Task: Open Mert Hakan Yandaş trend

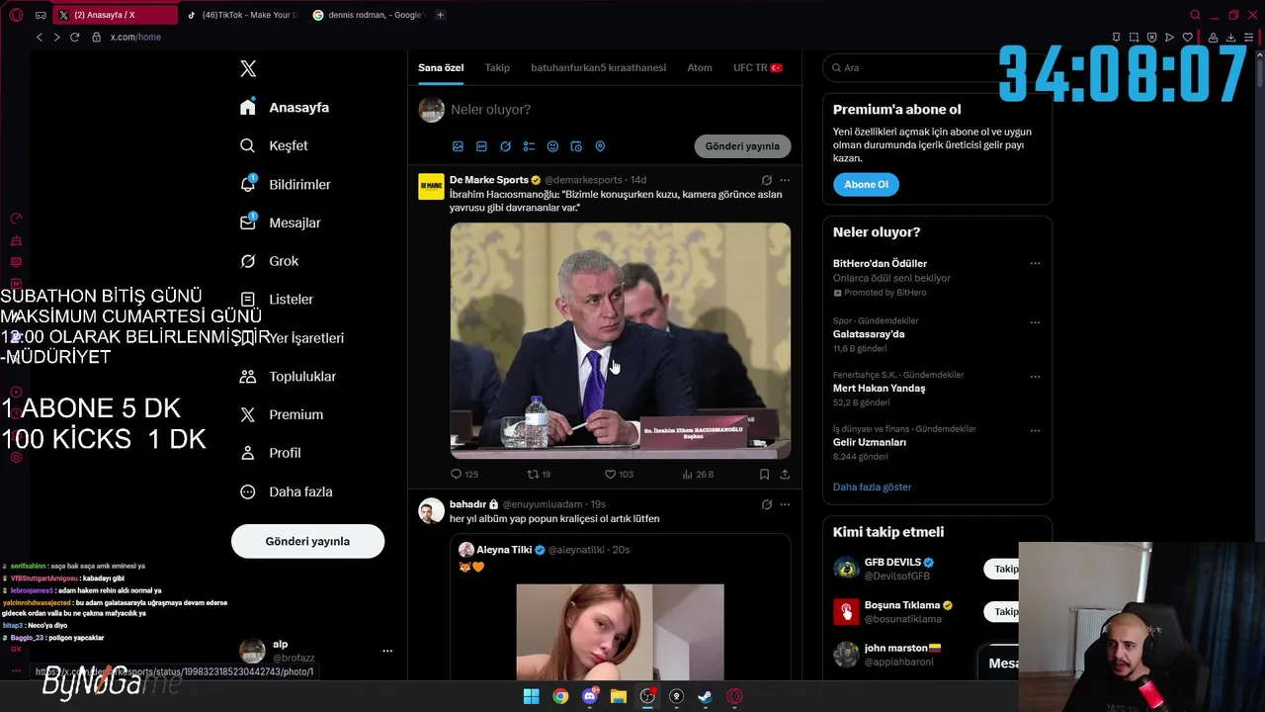Action: coord(879,389)
